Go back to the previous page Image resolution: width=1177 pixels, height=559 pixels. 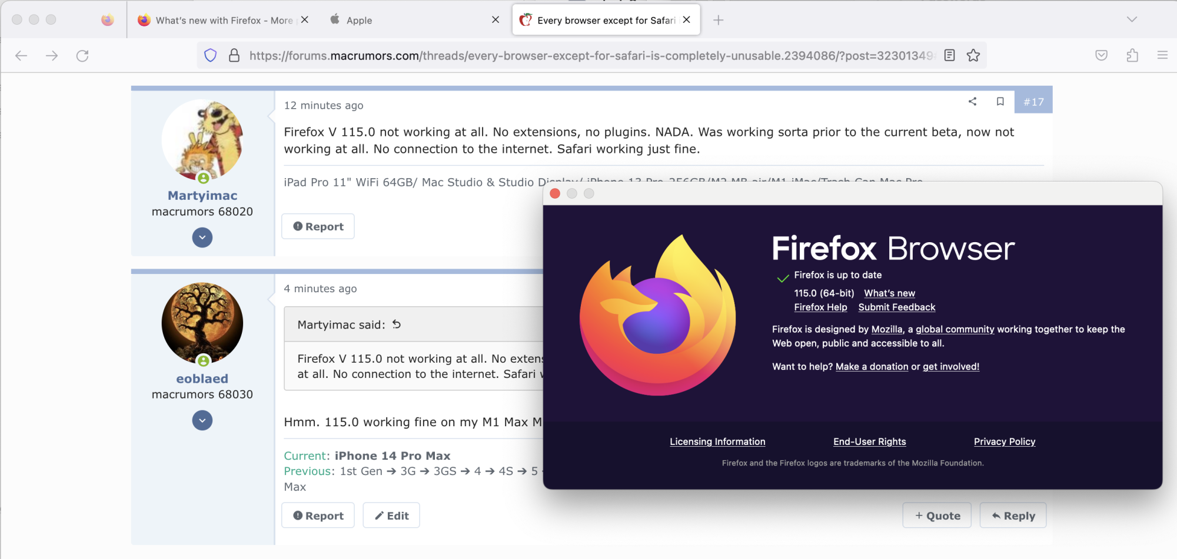(x=21, y=56)
